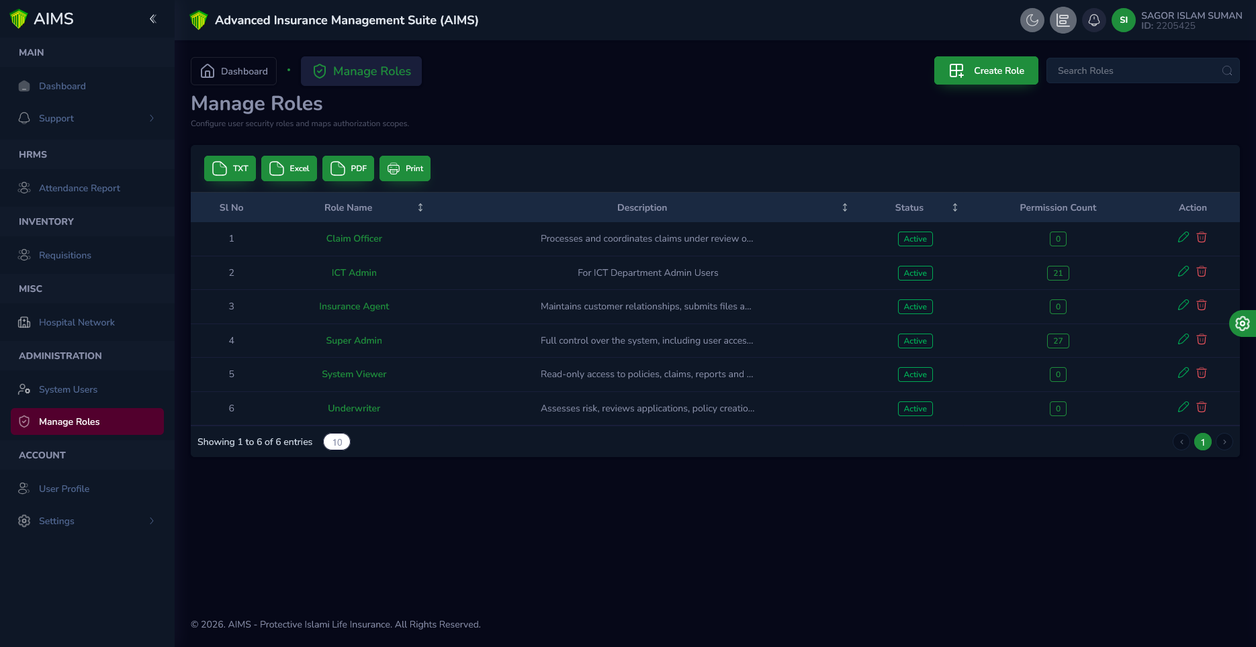Open the floating settings gear on the right edge

1243,323
